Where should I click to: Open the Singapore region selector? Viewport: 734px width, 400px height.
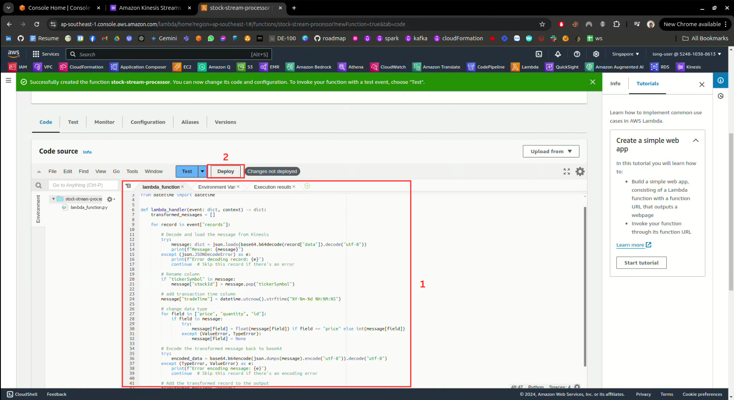625,54
